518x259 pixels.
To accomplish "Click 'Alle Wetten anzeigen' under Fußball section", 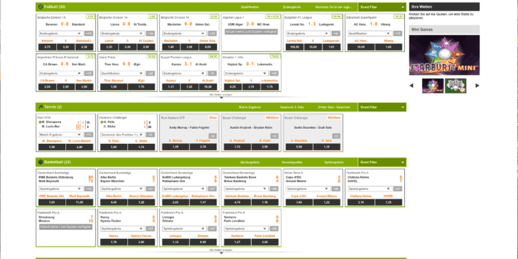I will point(221,94).
